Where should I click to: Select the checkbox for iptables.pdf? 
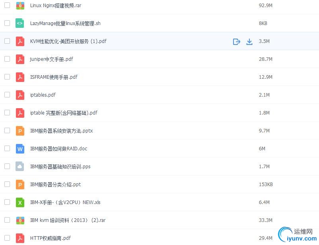point(7,95)
